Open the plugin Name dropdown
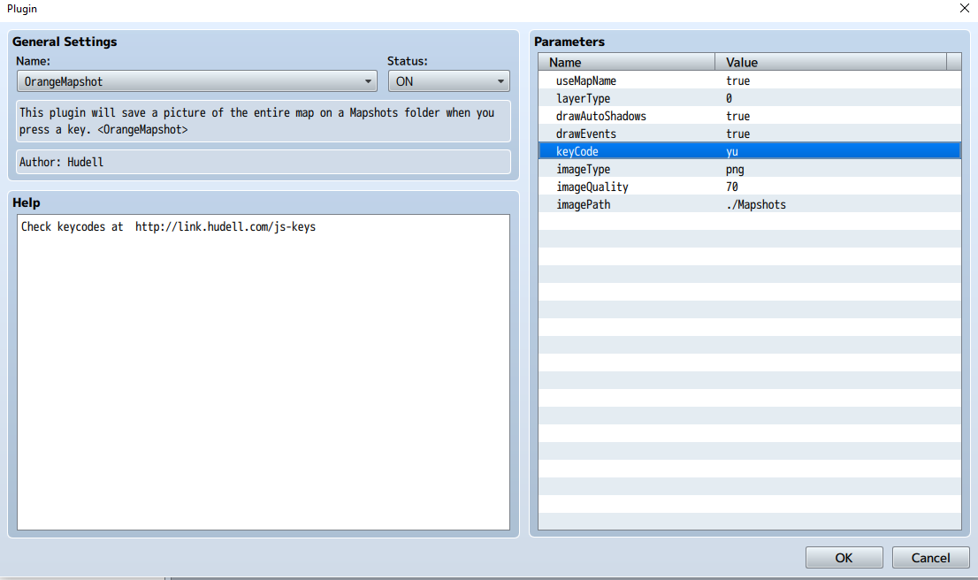This screenshot has width=978, height=580. [196, 81]
